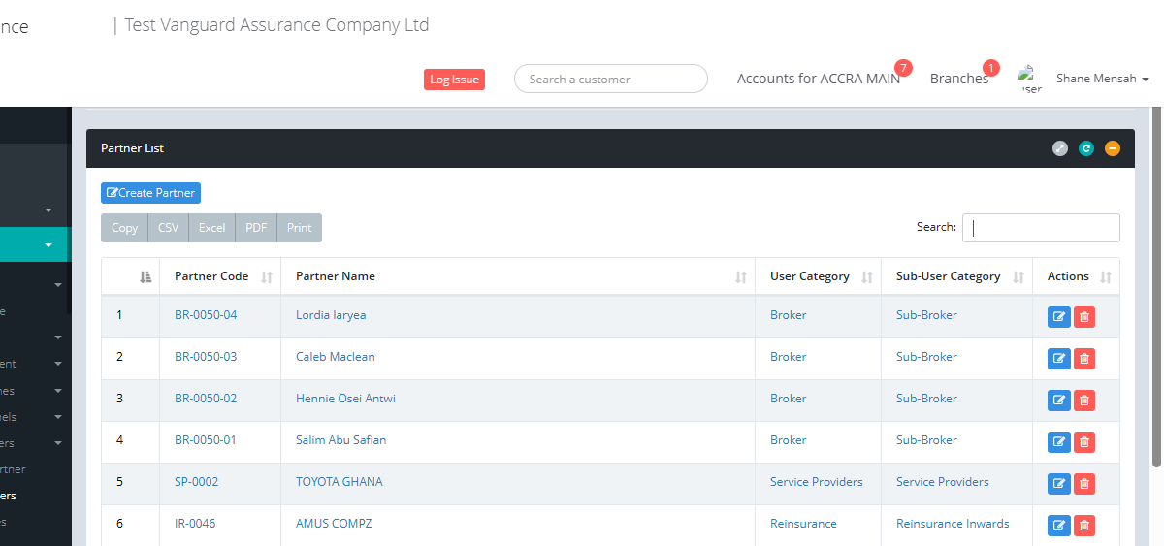Open the Shane Mensah user dropdown
Viewport: 1164px width, 546px height.
[1102, 79]
